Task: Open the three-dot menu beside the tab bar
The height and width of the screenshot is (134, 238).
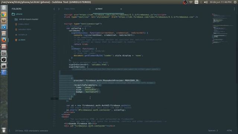Action: [234, 9]
